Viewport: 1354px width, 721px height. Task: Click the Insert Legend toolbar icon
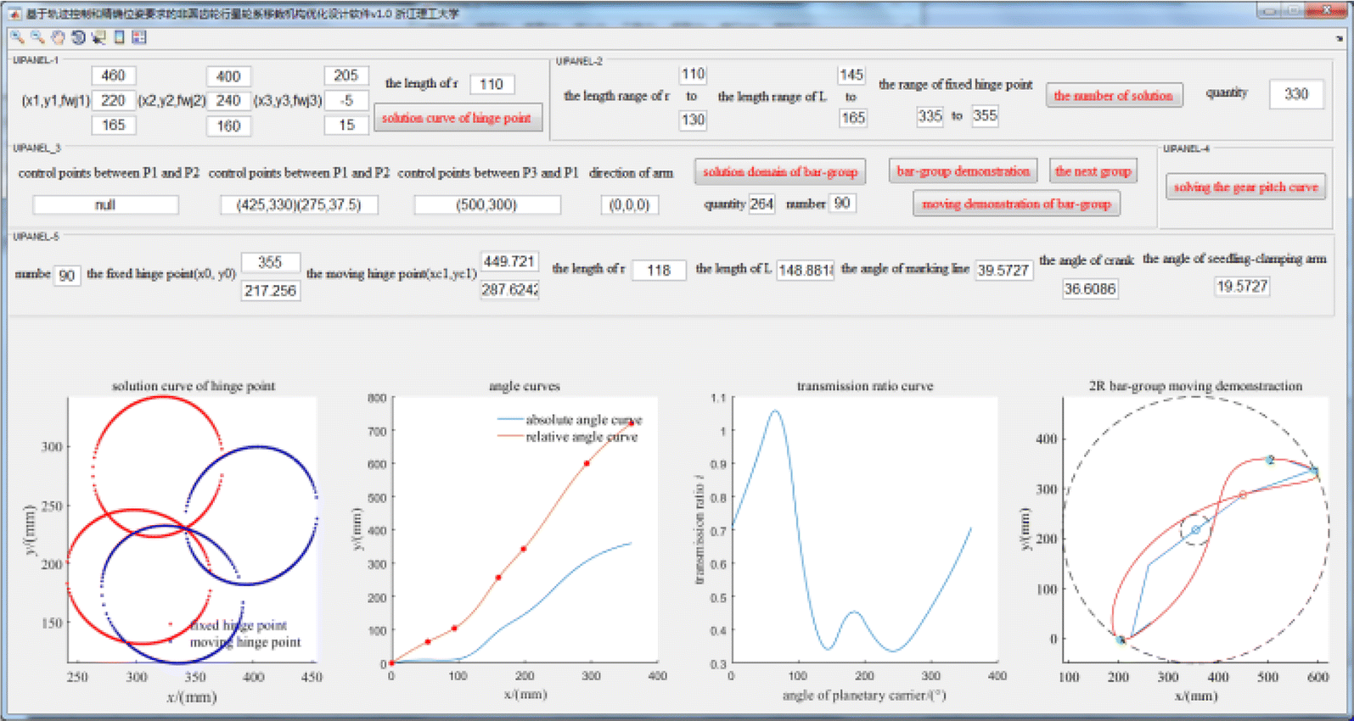click(139, 37)
